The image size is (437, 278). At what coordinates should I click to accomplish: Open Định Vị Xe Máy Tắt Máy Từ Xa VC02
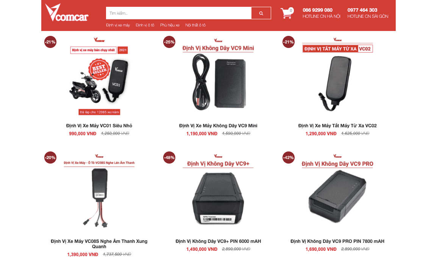(337, 126)
